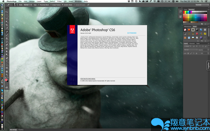The height and width of the screenshot is (131, 210).
Task: Select the Path Selection tool
Action: click(7, 65)
